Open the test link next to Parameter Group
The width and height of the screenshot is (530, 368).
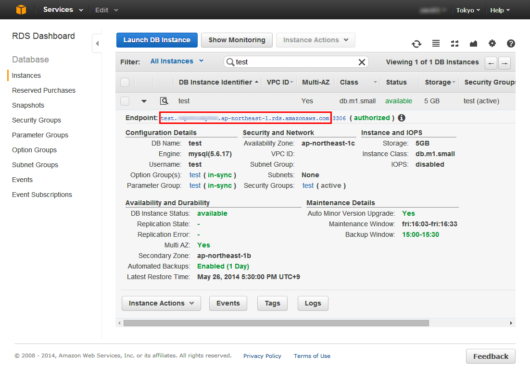[x=195, y=185]
